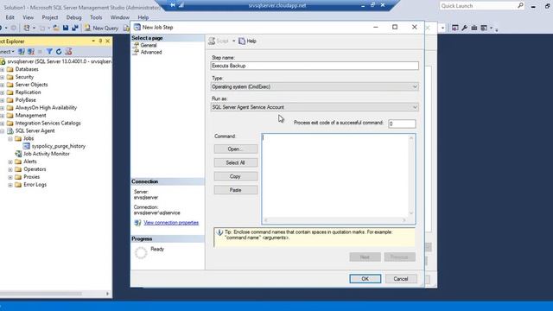Click the Step name field
The width and height of the screenshot is (553, 311).
tap(315, 66)
